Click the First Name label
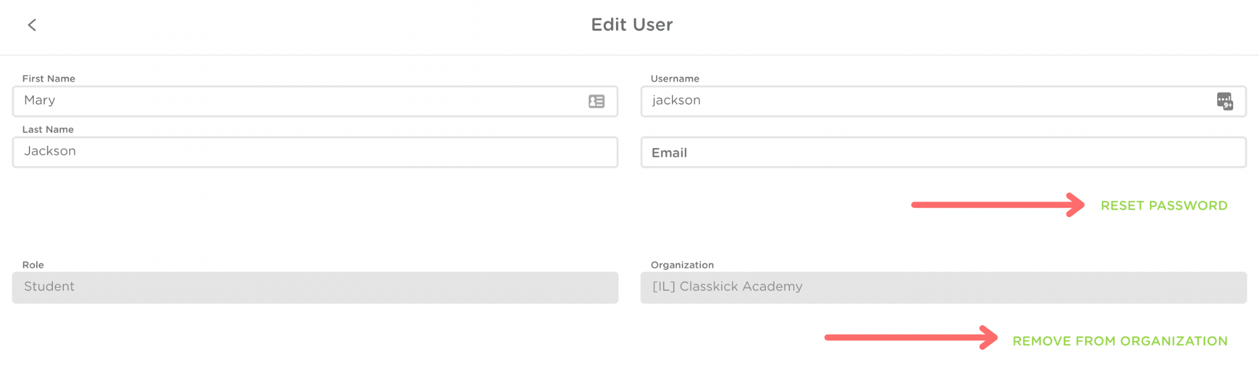Screen dimensions: 1259x375 coord(49,79)
